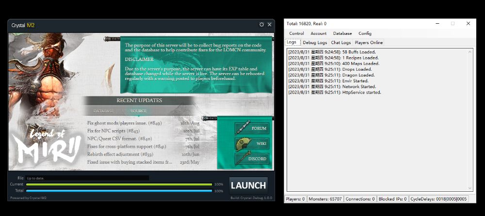Open the Forum sword button
This screenshot has width=485, height=216.
click(252, 128)
